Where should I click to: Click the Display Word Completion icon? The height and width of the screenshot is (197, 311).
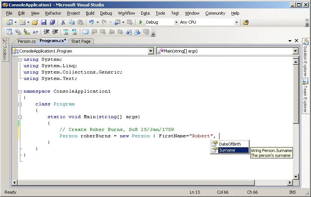click(x=35, y=32)
